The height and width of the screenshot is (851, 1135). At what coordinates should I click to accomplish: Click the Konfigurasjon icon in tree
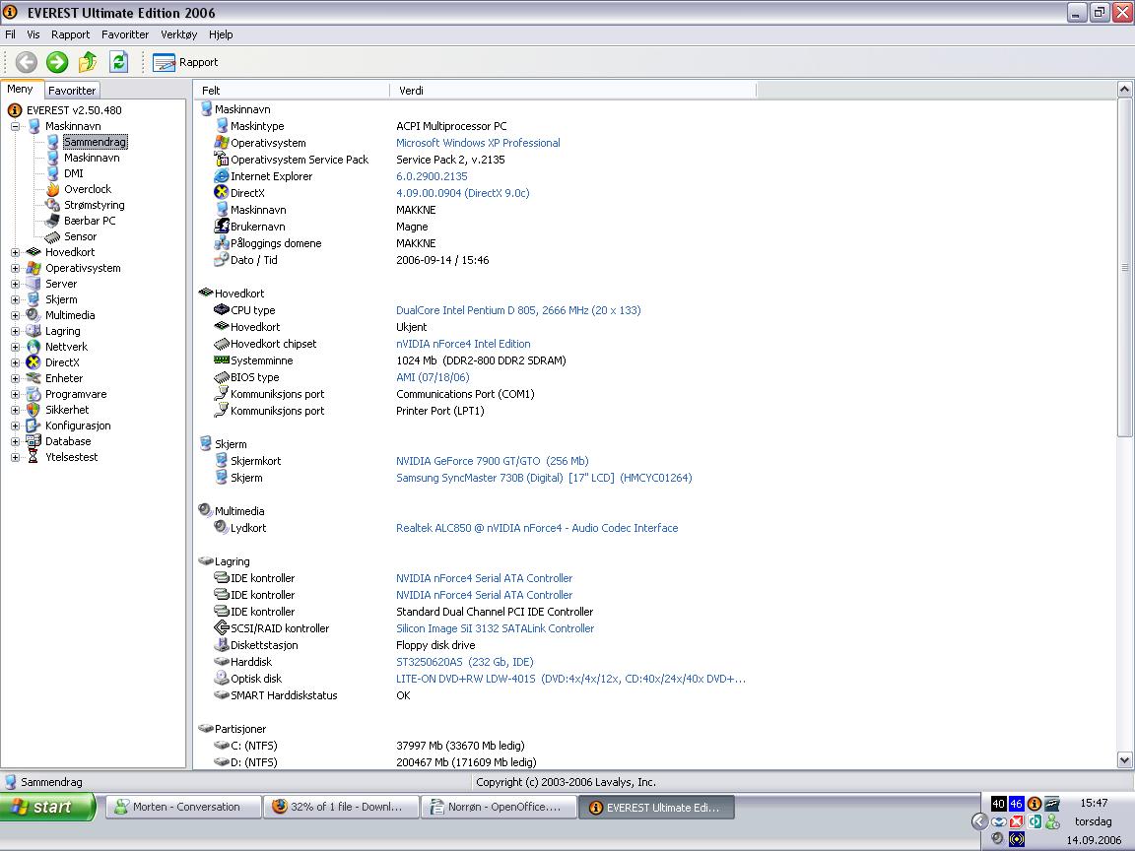point(33,426)
